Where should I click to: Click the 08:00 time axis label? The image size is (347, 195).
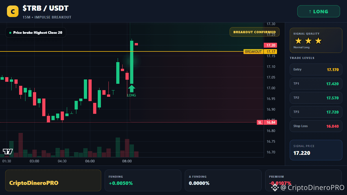coord(127,161)
